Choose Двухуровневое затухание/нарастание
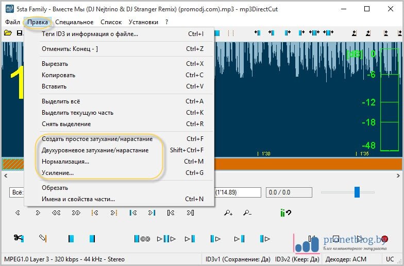Viewport: 404px width, 266px height. point(119,150)
